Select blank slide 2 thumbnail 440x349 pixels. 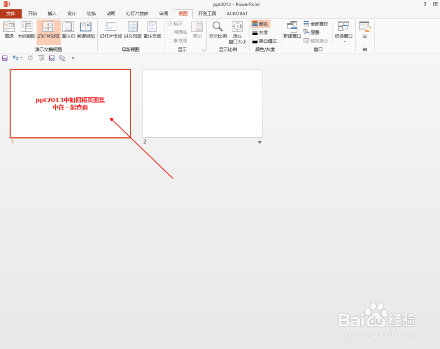[x=202, y=103]
